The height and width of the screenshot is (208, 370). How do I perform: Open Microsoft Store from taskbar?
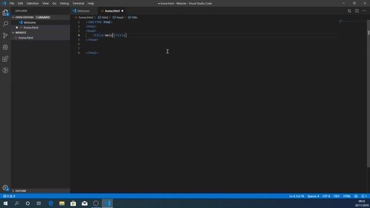(73, 203)
